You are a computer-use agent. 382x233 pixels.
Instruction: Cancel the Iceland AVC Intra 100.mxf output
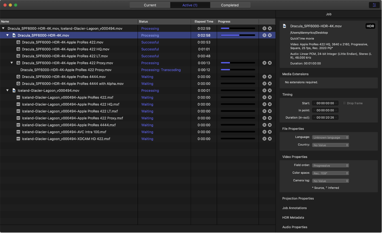click(x=270, y=132)
